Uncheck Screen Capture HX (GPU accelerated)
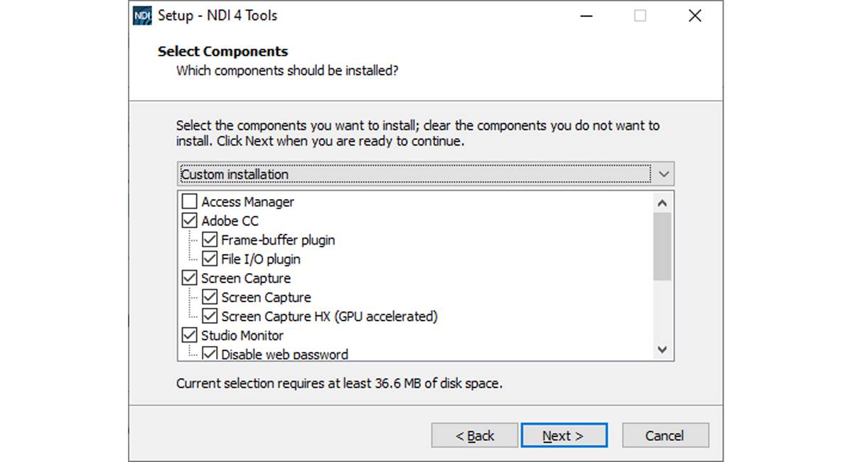Image resolution: width=853 pixels, height=462 pixels. (210, 316)
